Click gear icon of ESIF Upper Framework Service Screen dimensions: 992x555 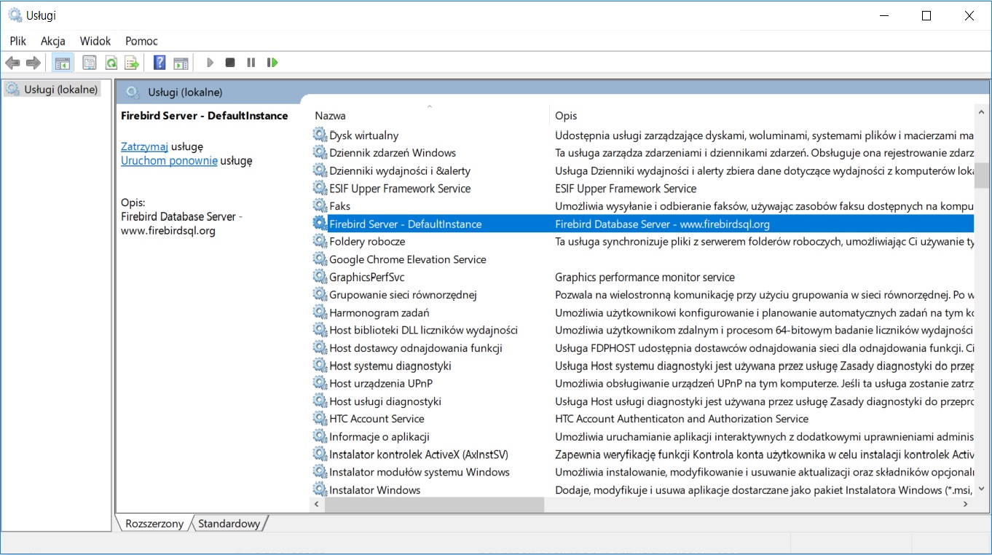[x=320, y=189]
